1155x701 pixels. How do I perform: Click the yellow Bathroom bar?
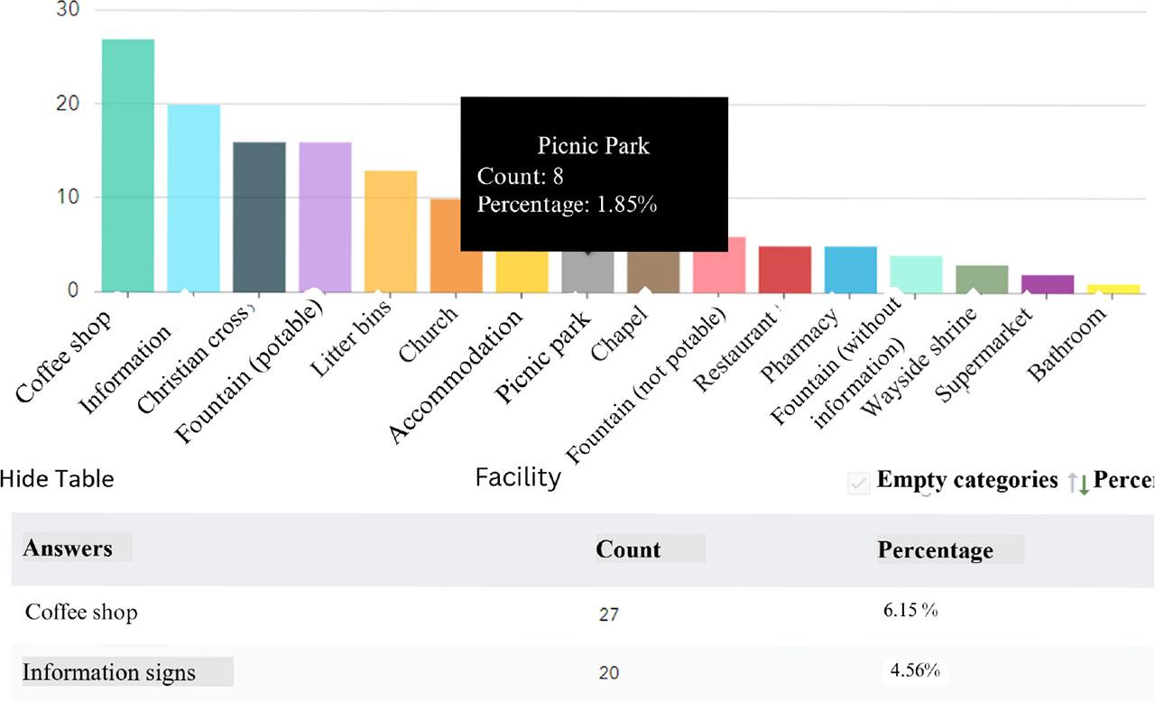[1113, 289]
